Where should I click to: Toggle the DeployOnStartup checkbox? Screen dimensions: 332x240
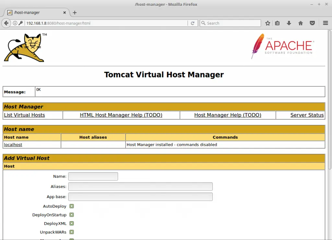pos(72,215)
